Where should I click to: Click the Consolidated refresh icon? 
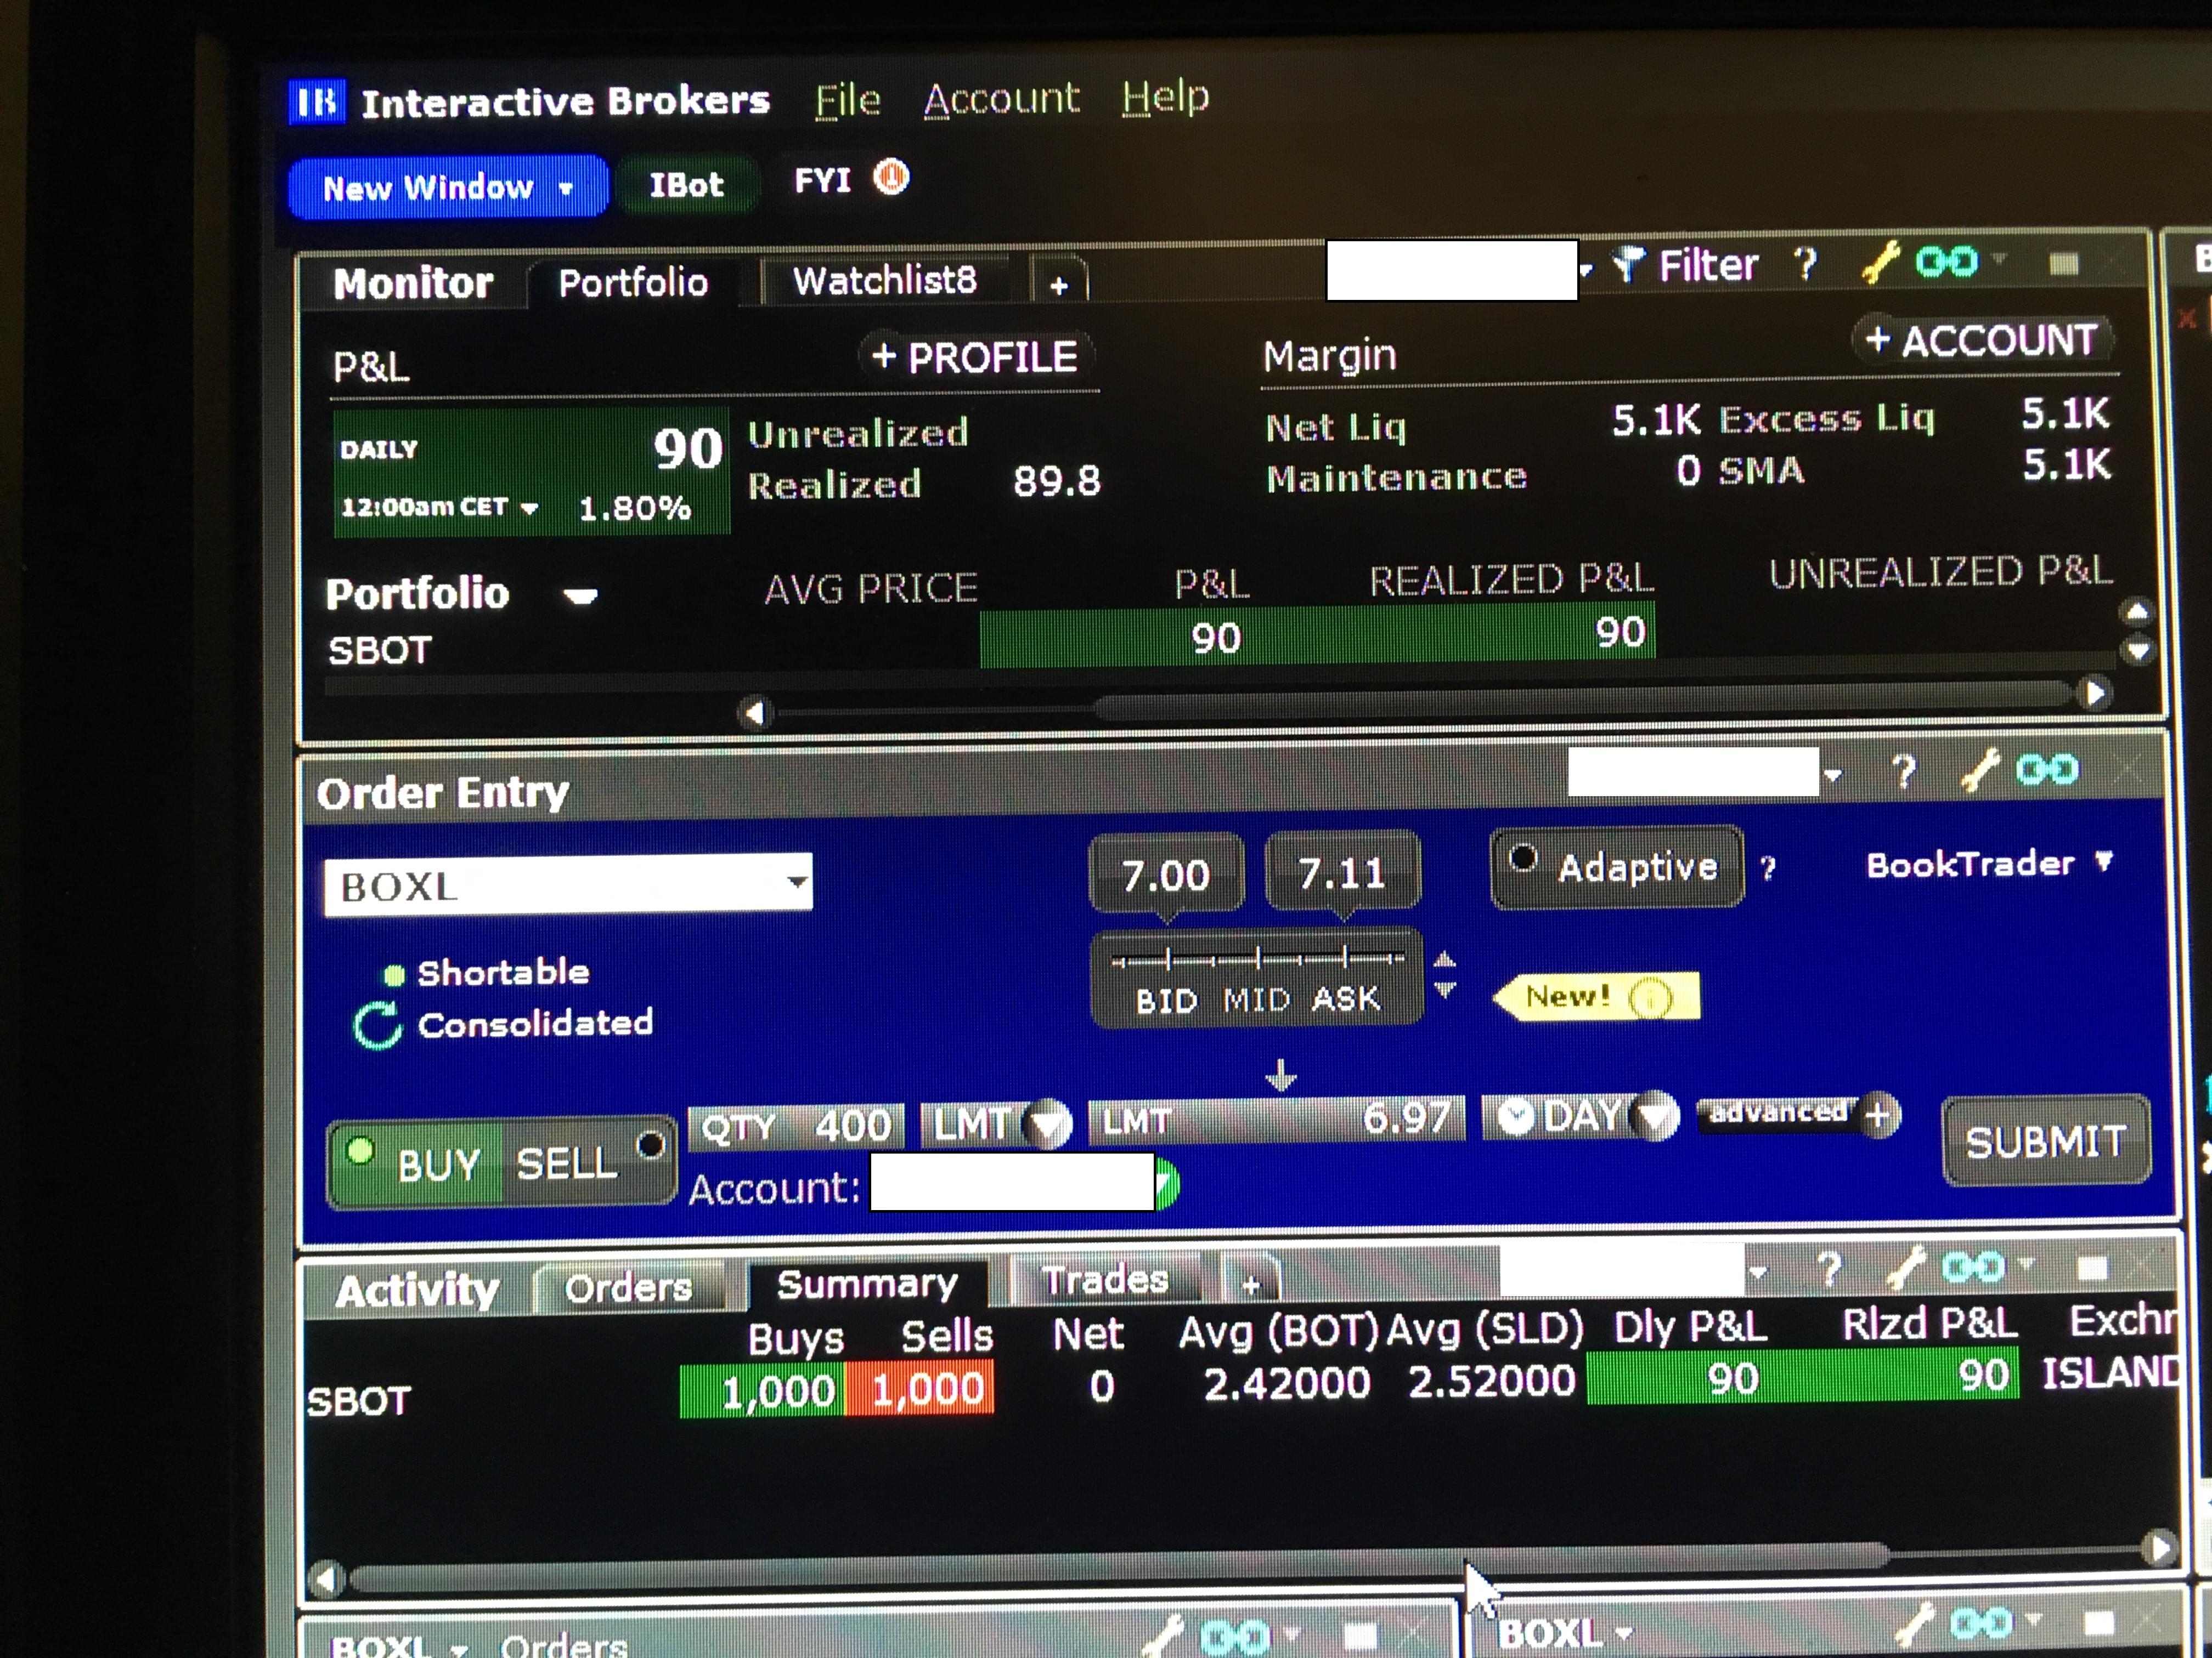coord(378,1025)
